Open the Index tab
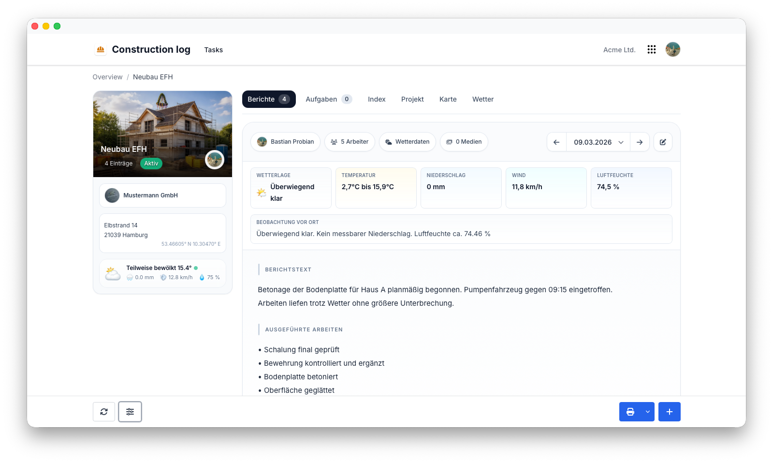773x463 pixels. point(377,99)
